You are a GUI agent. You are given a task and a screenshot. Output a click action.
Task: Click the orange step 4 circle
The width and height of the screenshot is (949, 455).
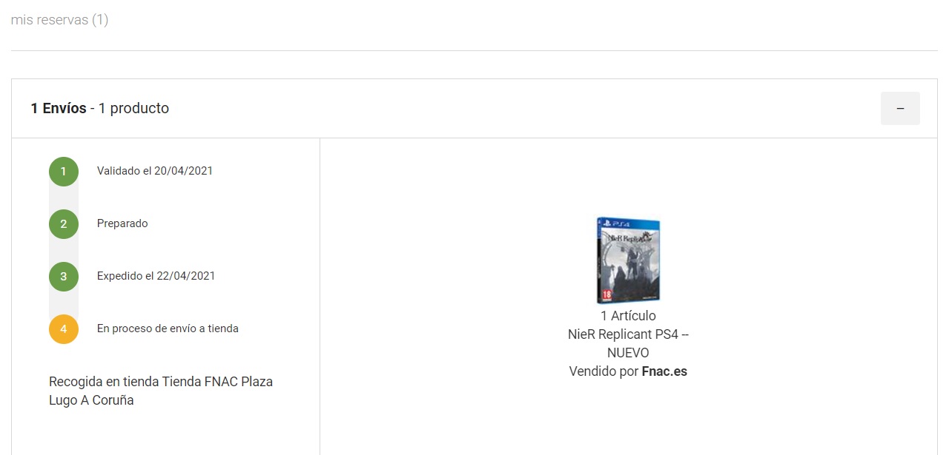[x=64, y=328]
